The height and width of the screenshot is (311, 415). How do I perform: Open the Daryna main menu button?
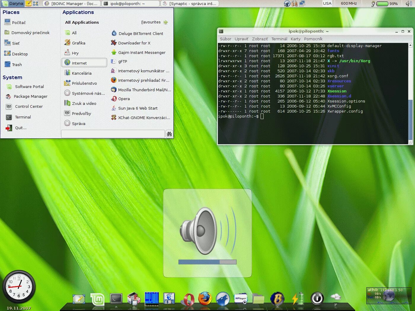click(13, 4)
